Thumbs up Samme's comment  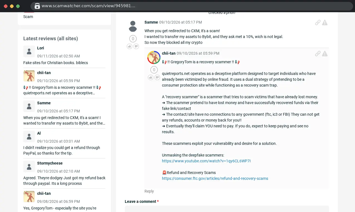130,46
